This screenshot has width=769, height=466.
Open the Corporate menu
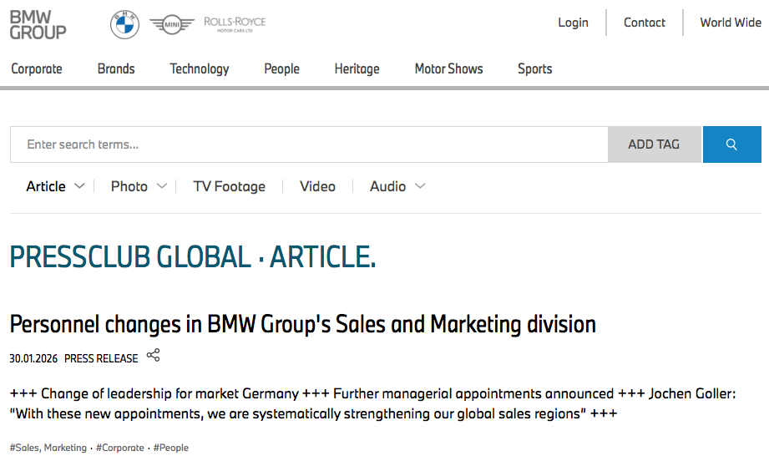click(37, 68)
